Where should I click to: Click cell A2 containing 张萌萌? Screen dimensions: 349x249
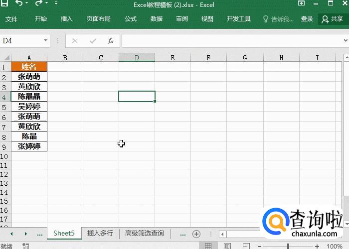[29, 77]
